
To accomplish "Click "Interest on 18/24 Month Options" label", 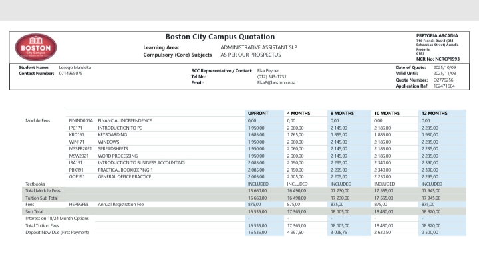I will pos(57,219).
